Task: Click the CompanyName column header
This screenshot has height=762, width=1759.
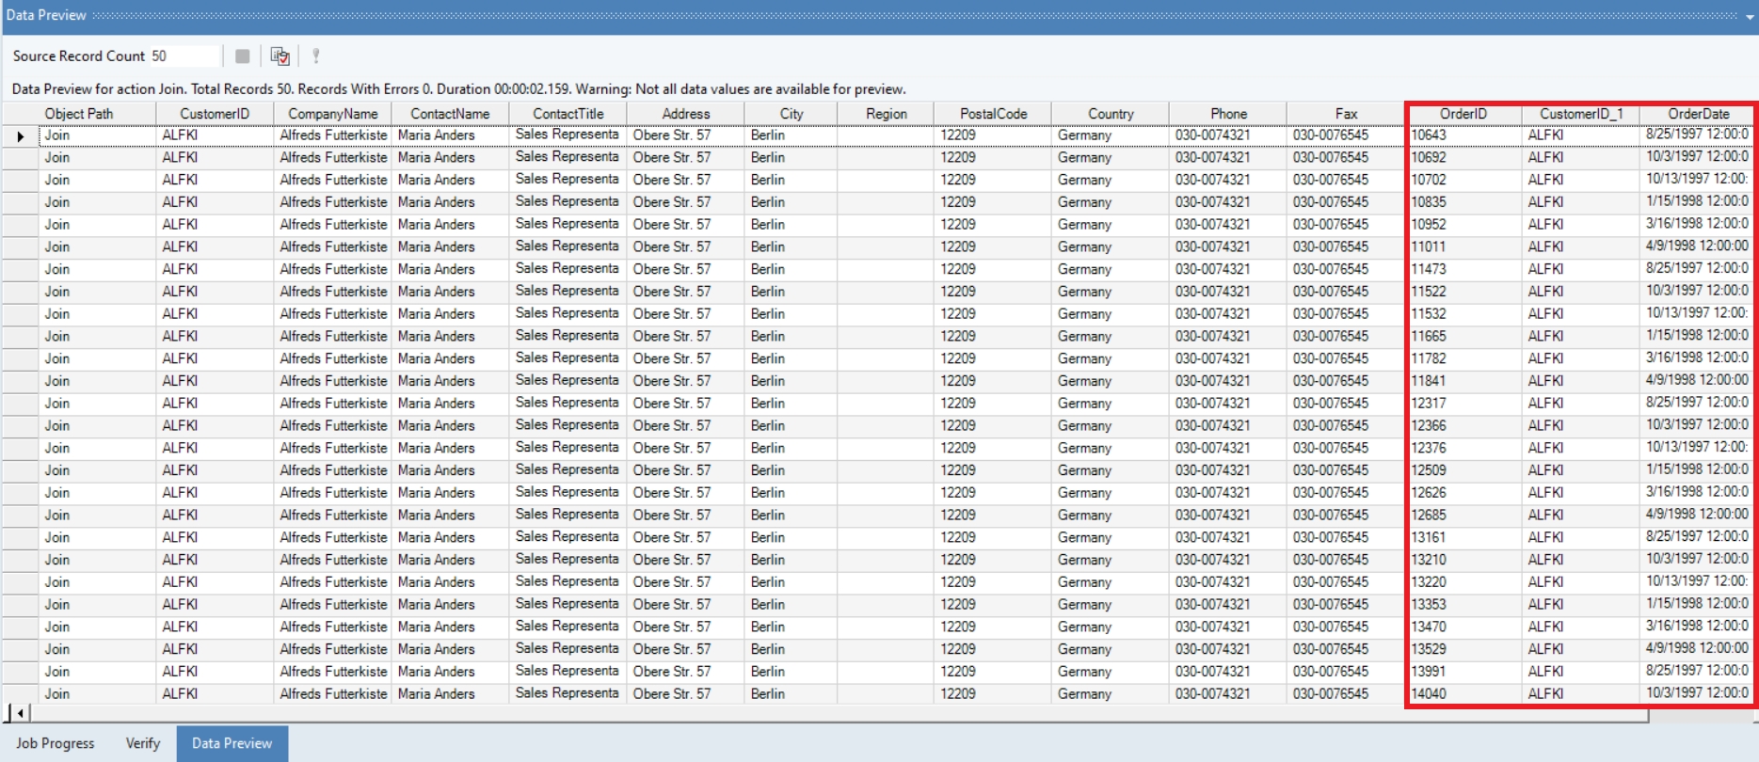Action: tap(333, 114)
